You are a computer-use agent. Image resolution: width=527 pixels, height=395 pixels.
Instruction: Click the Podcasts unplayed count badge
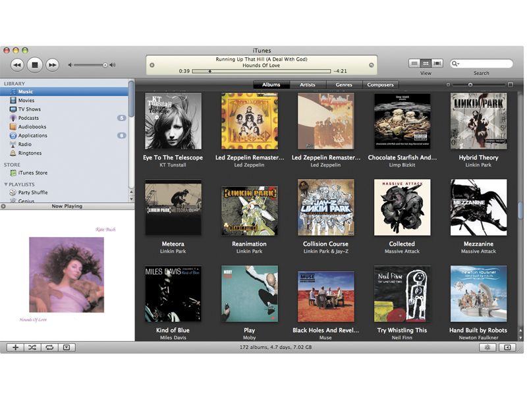tap(122, 118)
